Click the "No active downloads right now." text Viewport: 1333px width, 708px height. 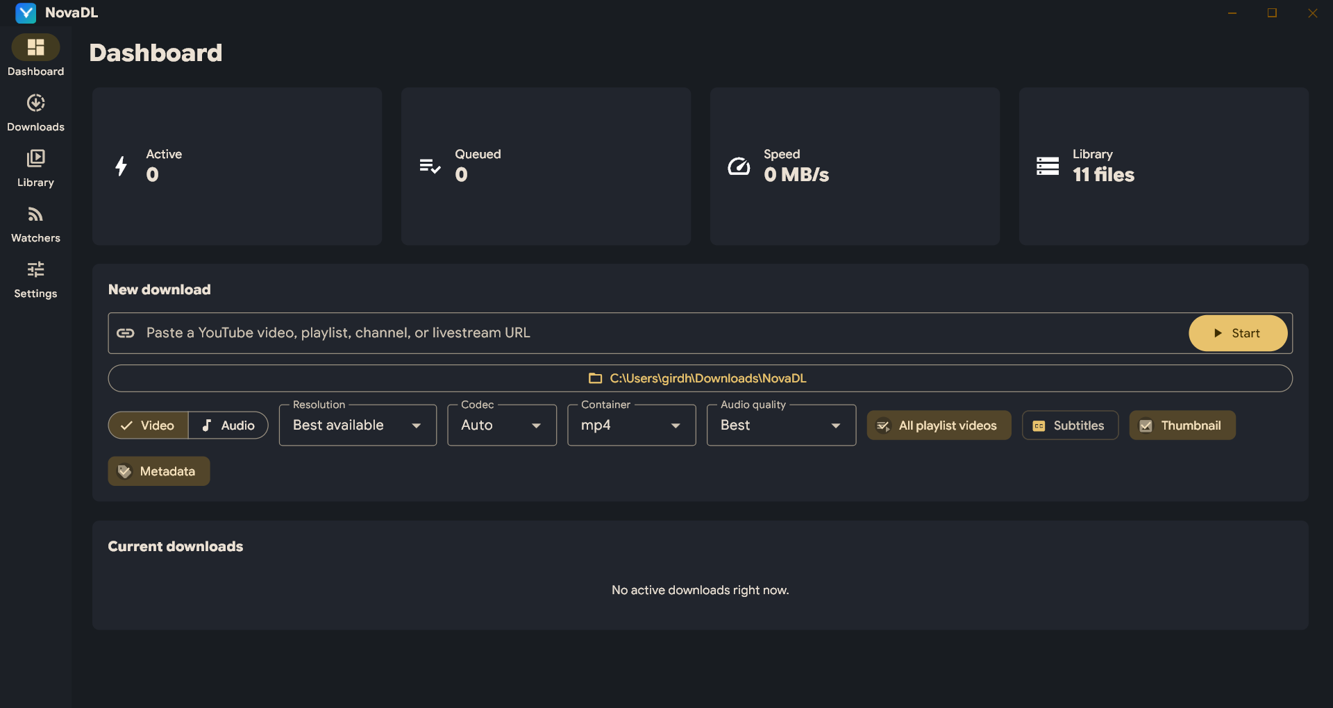click(x=700, y=590)
